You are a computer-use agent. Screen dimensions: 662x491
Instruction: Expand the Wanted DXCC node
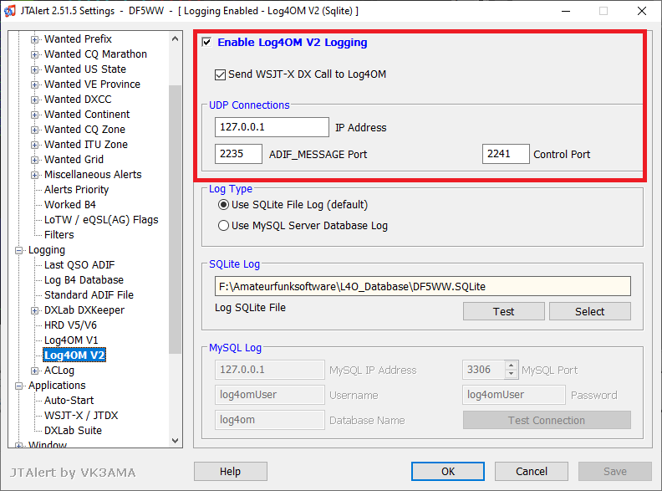tap(34, 100)
